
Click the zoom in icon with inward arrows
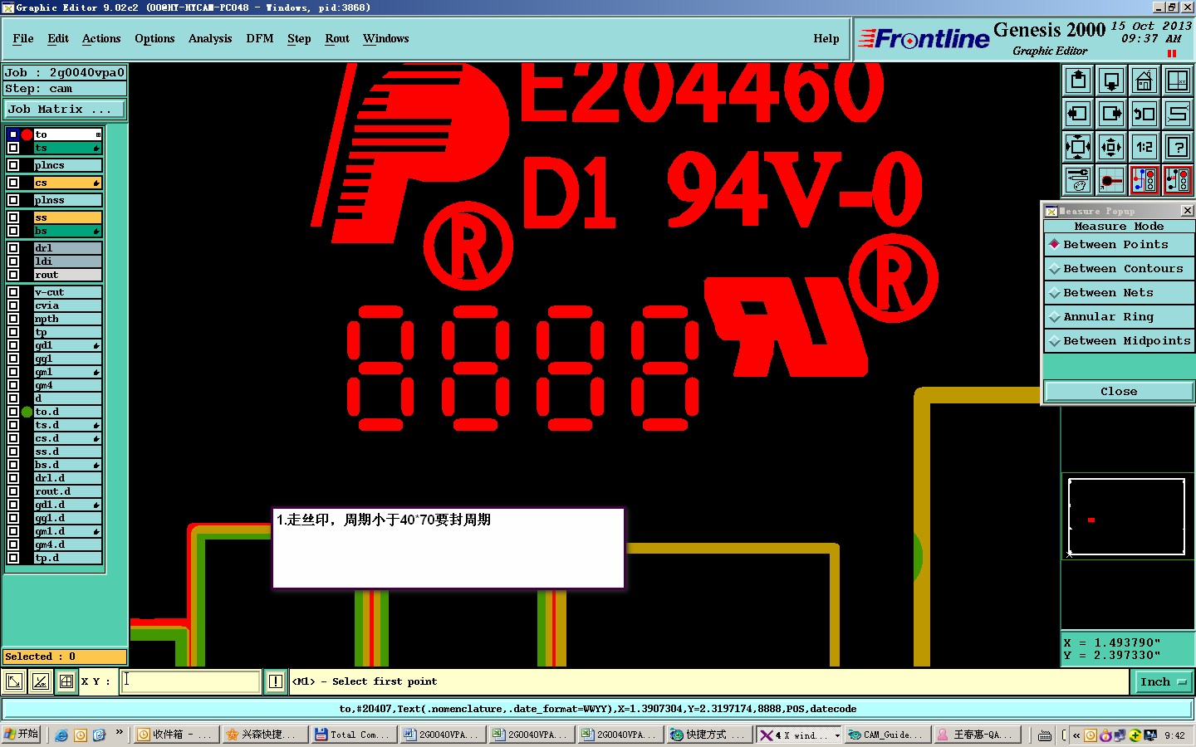[x=1078, y=147]
